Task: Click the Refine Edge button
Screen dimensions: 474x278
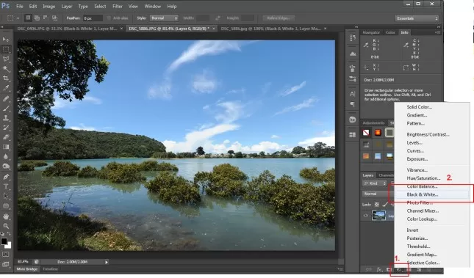Action: pyautogui.click(x=279, y=18)
